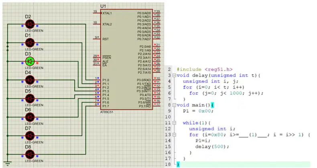This screenshot has width=317, height=168.
Task: Click the 'P1=i;' statement
Action: click(203, 141)
